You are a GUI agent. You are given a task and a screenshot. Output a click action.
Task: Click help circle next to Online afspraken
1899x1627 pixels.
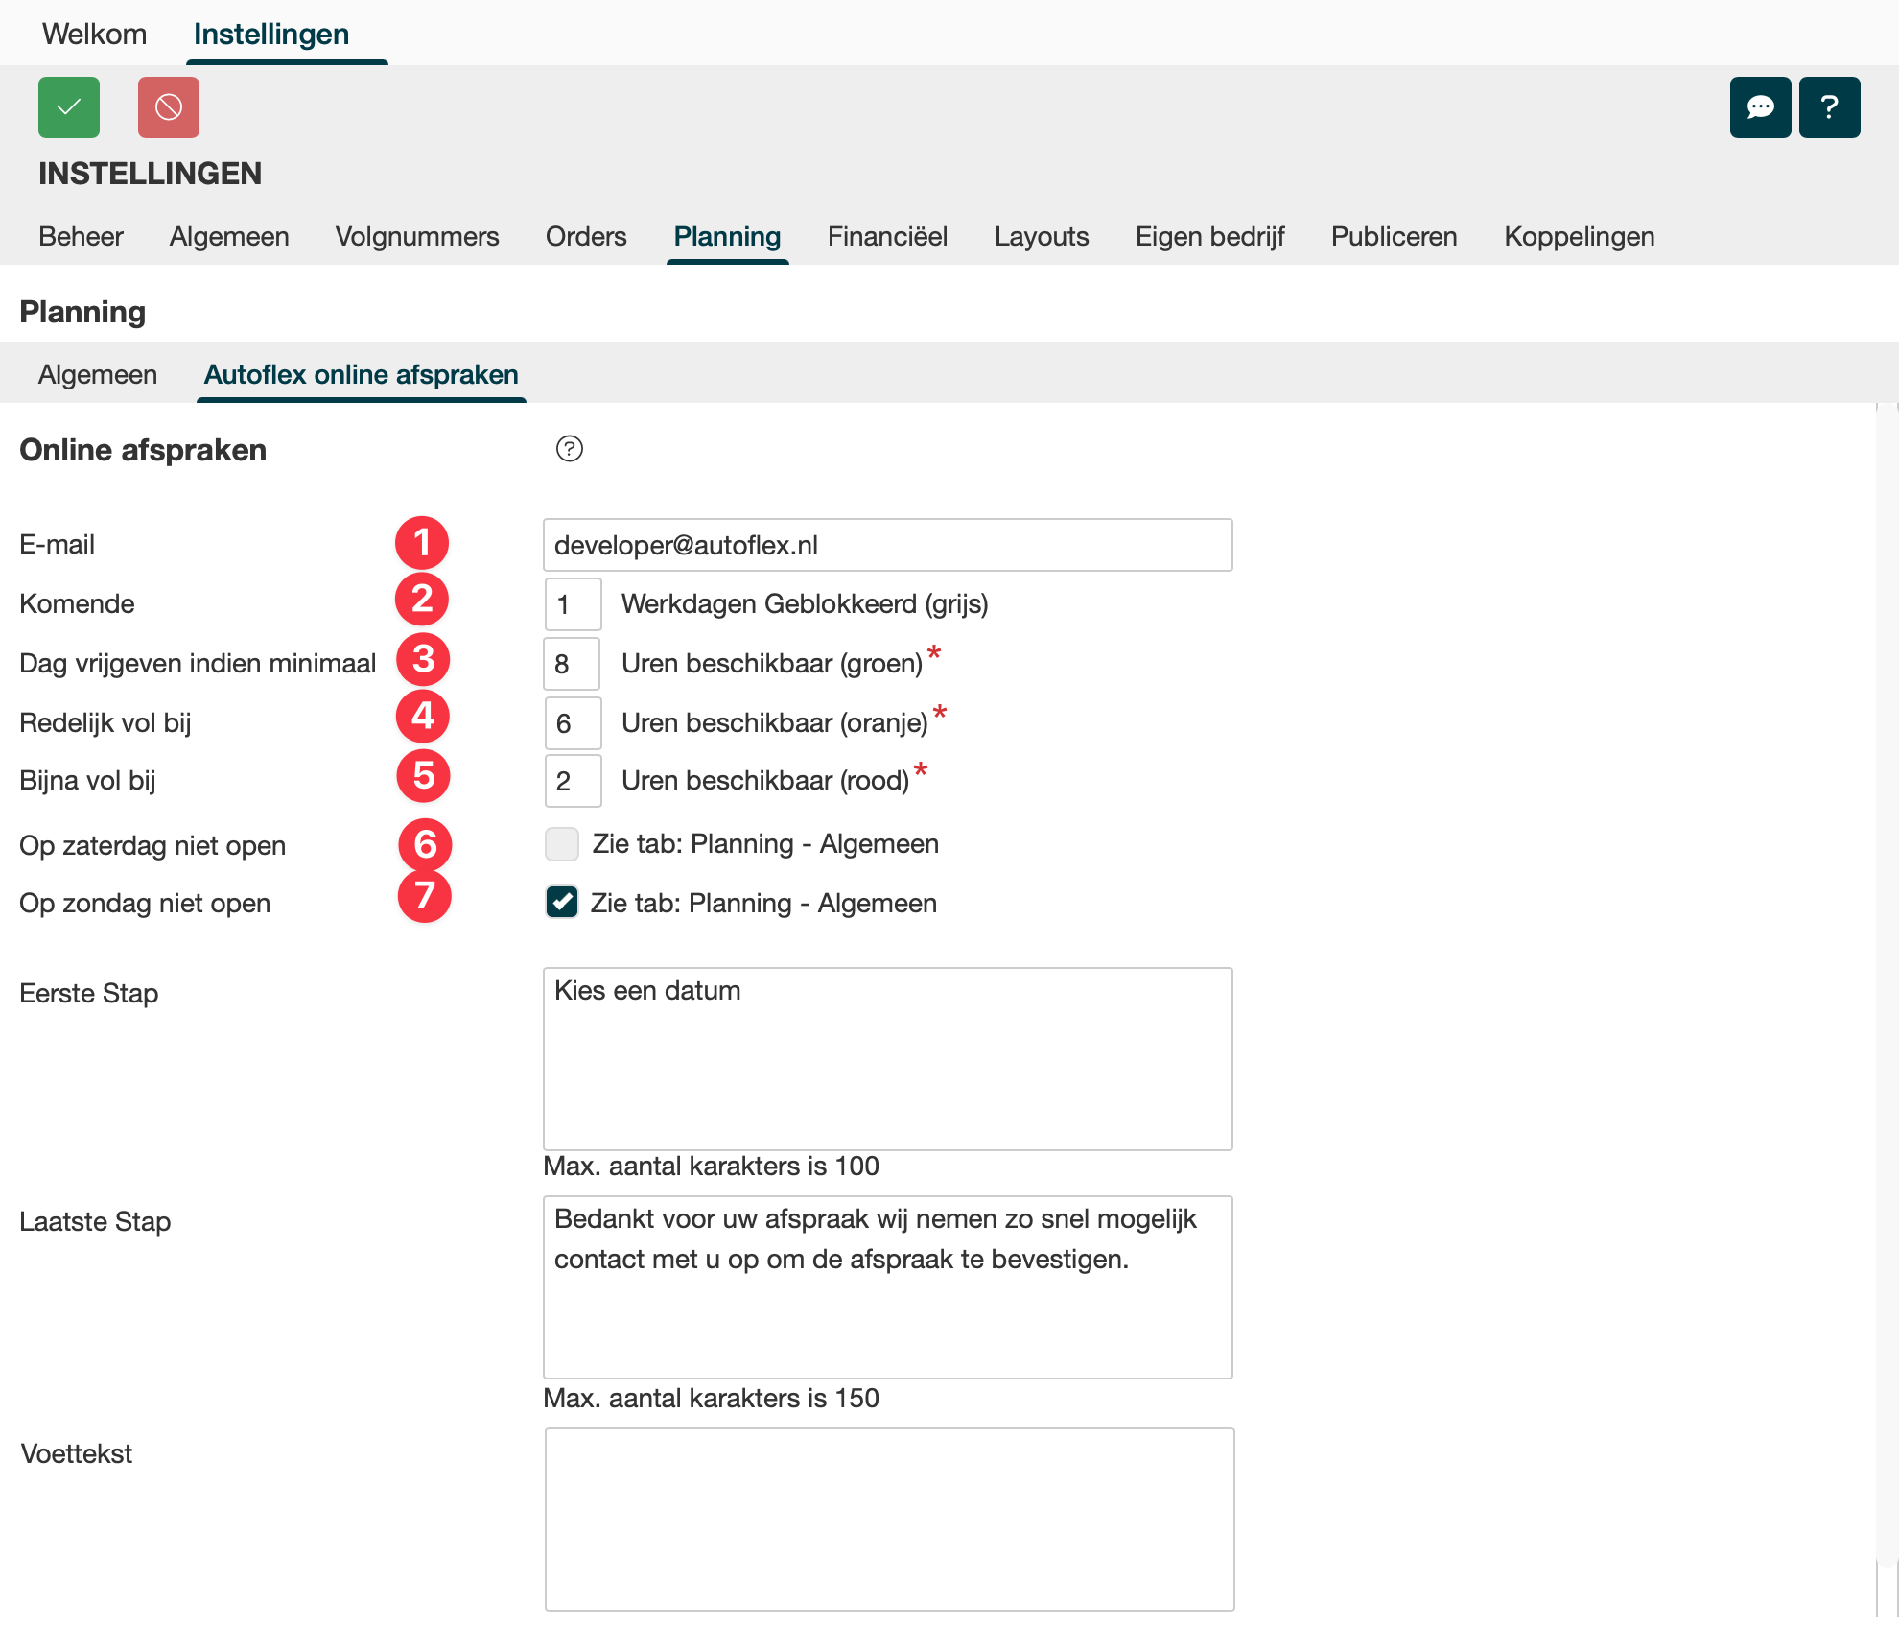570,449
